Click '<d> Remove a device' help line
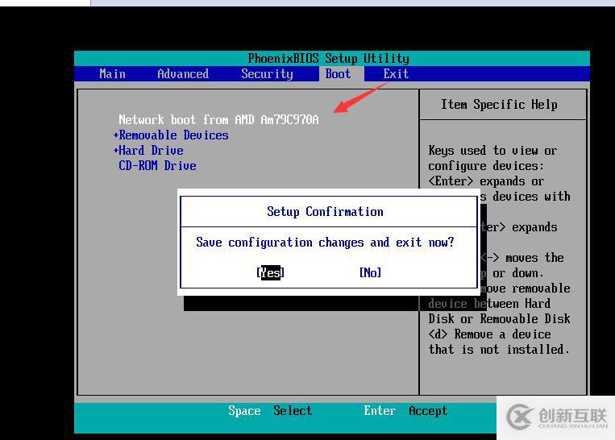Image resolution: width=615 pixels, height=440 pixels. coord(489,334)
